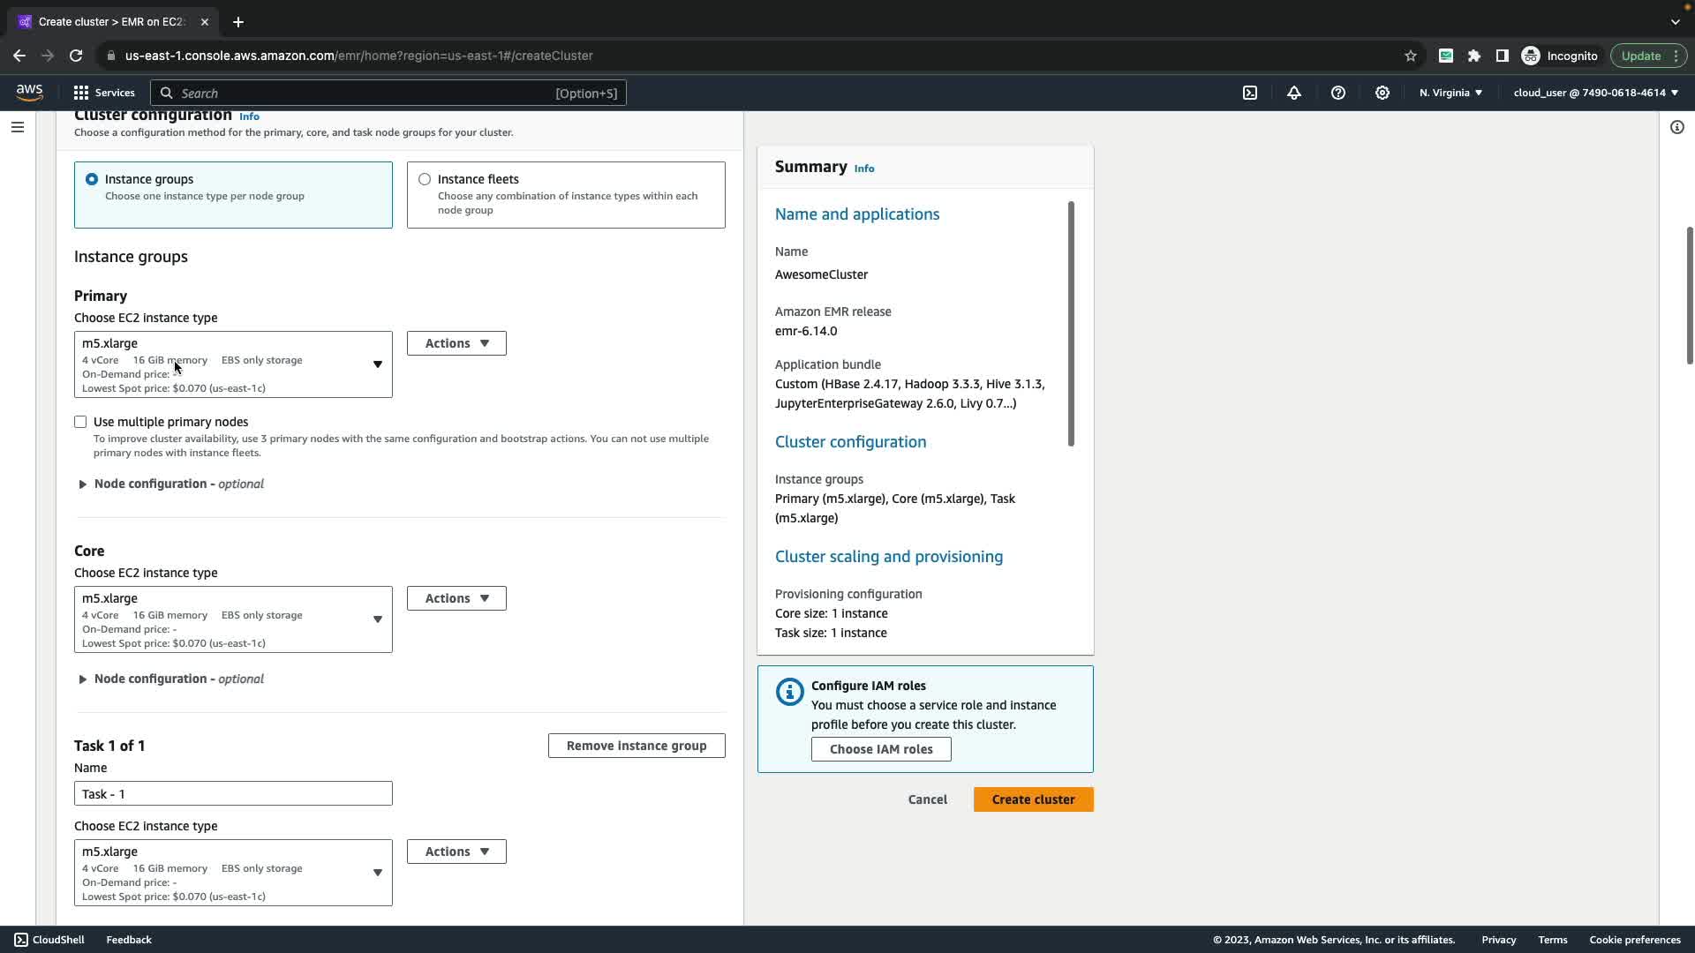Enable Use multiple primary nodes checkbox
The height and width of the screenshot is (953, 1695).
pos(80,422)
